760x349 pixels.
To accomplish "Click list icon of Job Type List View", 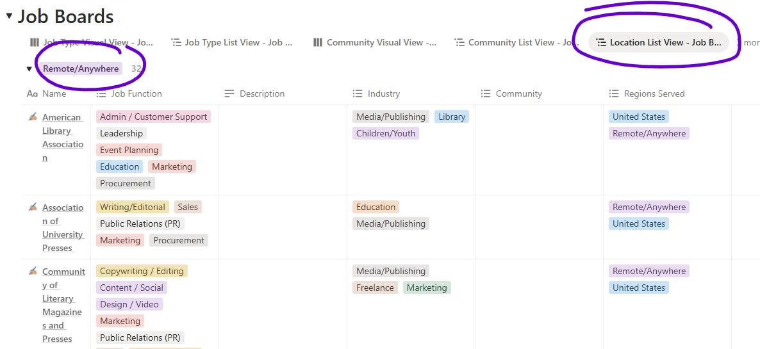I will tap(176, 43).
